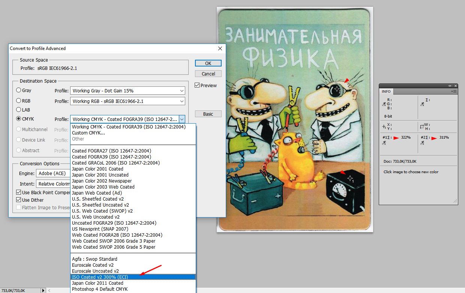
Task: Pick Japan Color 2003 Web Coated
Action: tap(133, 187)
